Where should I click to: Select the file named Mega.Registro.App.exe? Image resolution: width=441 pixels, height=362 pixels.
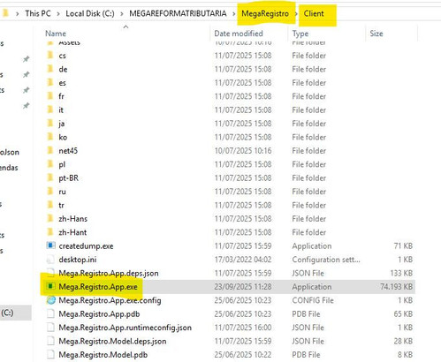[98, 287]
